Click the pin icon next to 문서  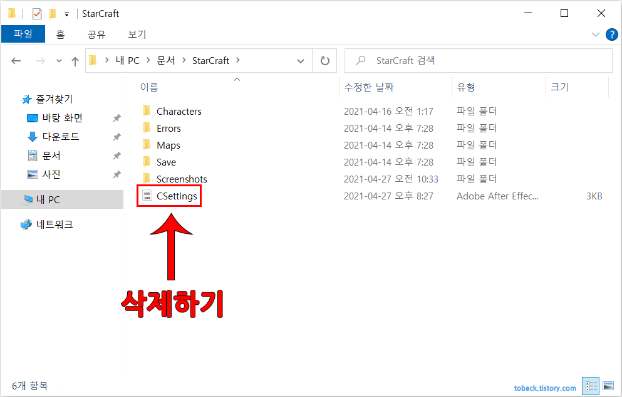click(117, 156)
